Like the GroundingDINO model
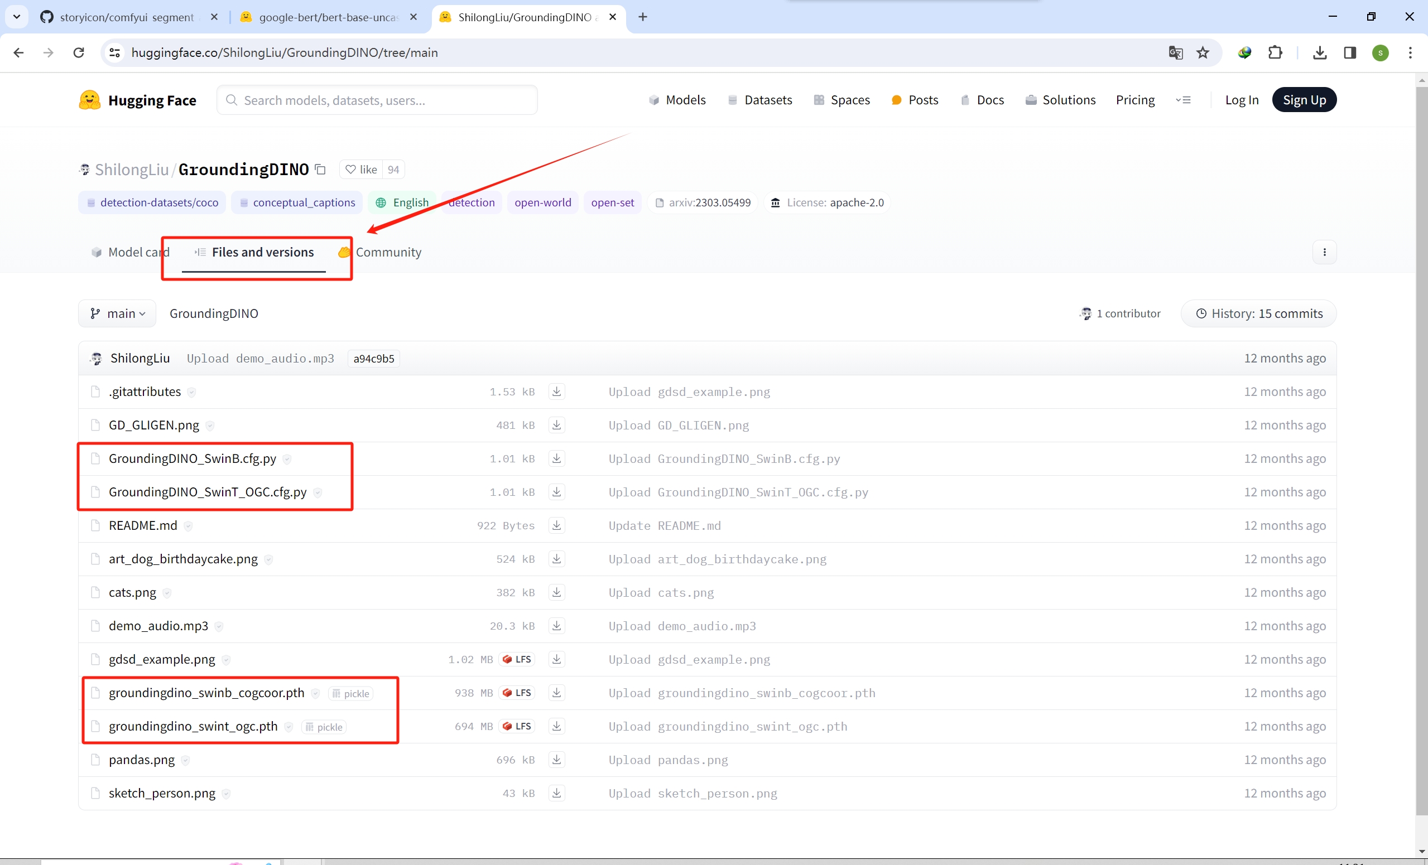Screen dimensions: 1428x865 pos(361,170)
